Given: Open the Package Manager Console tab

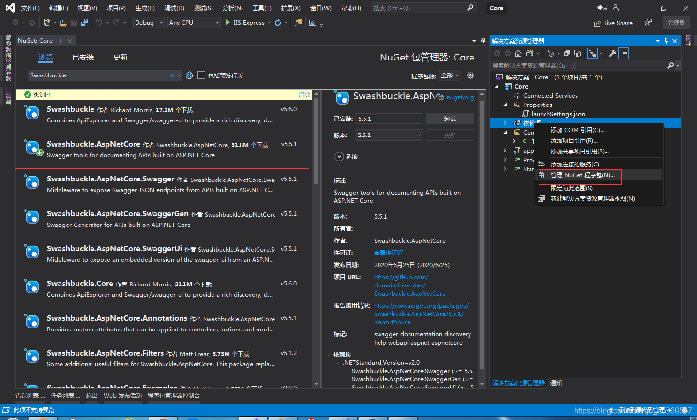Looking at the screenshot, I should (174, 396).
